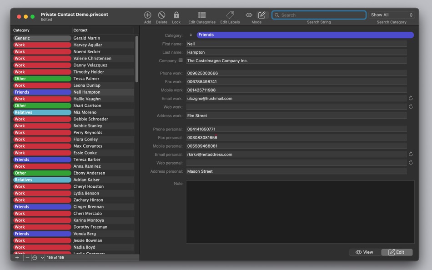Click the contact list vertical scrollbar
The height and width of the screenshot is (270, 432).
tap(137, 59)
